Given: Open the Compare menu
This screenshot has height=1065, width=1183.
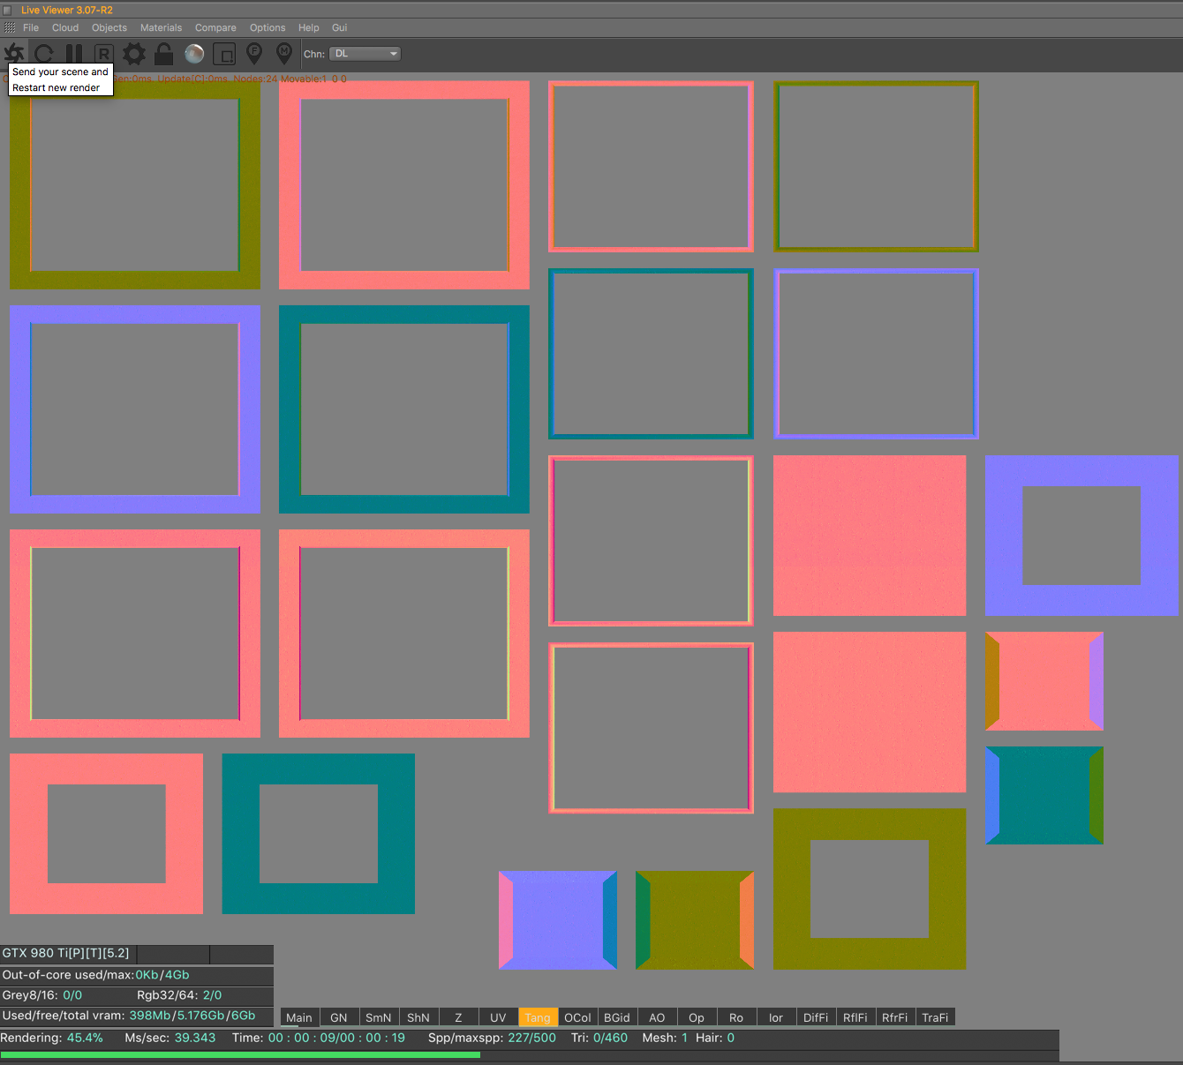Looking at the screenshot, I should (215, 27).
